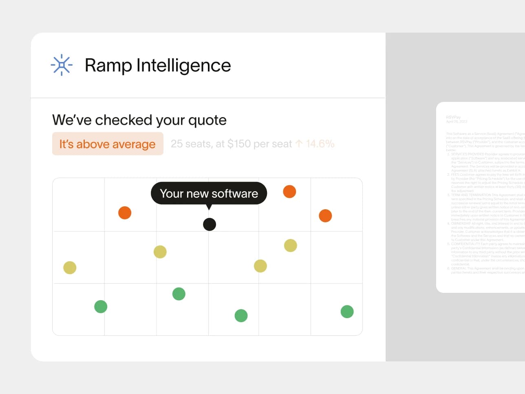Select the 'Ramp Intelligence' header title
Image resolution: width=525 pixels, height=394 pixels.
(x=158, y=65)
